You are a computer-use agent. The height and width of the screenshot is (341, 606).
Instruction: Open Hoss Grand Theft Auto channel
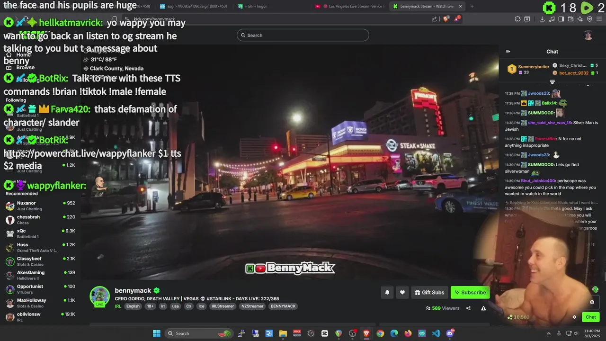pos(40,248)
